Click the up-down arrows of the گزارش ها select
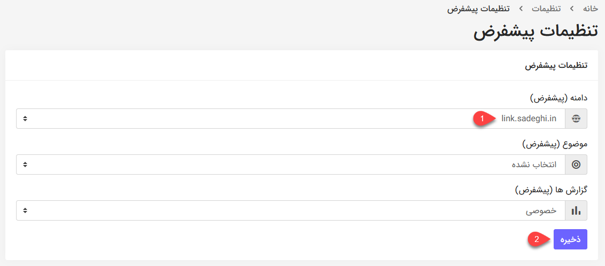 point(25,210)
